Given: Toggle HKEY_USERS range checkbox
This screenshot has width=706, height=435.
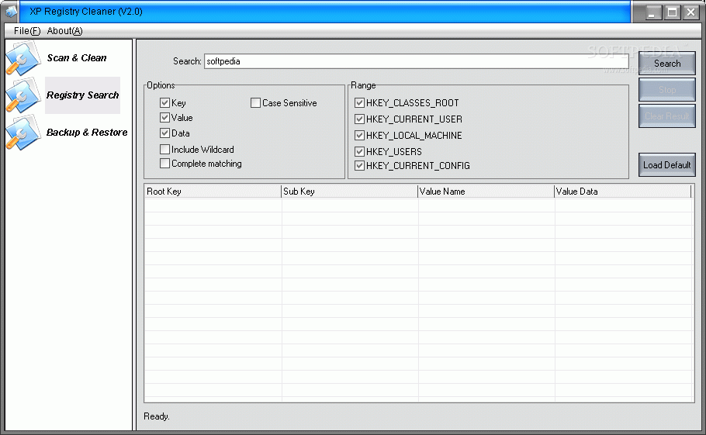Looking at the screenshot, I should coord(359,152).
